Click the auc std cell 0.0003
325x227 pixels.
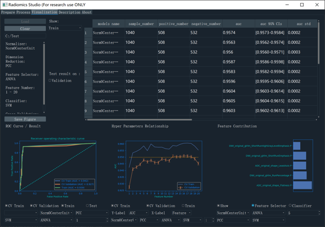pos(303,52)
